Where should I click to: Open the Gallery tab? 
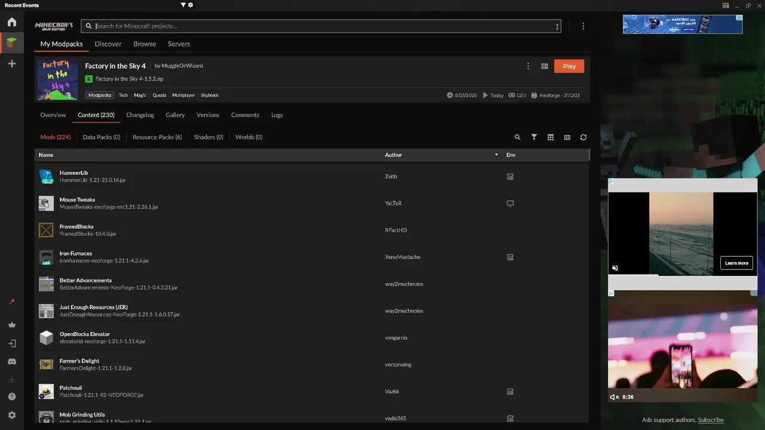click(x=175, y=115)
